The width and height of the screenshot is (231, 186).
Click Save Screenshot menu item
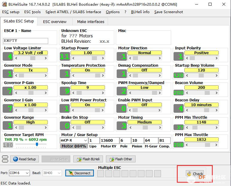click(169, 12)
